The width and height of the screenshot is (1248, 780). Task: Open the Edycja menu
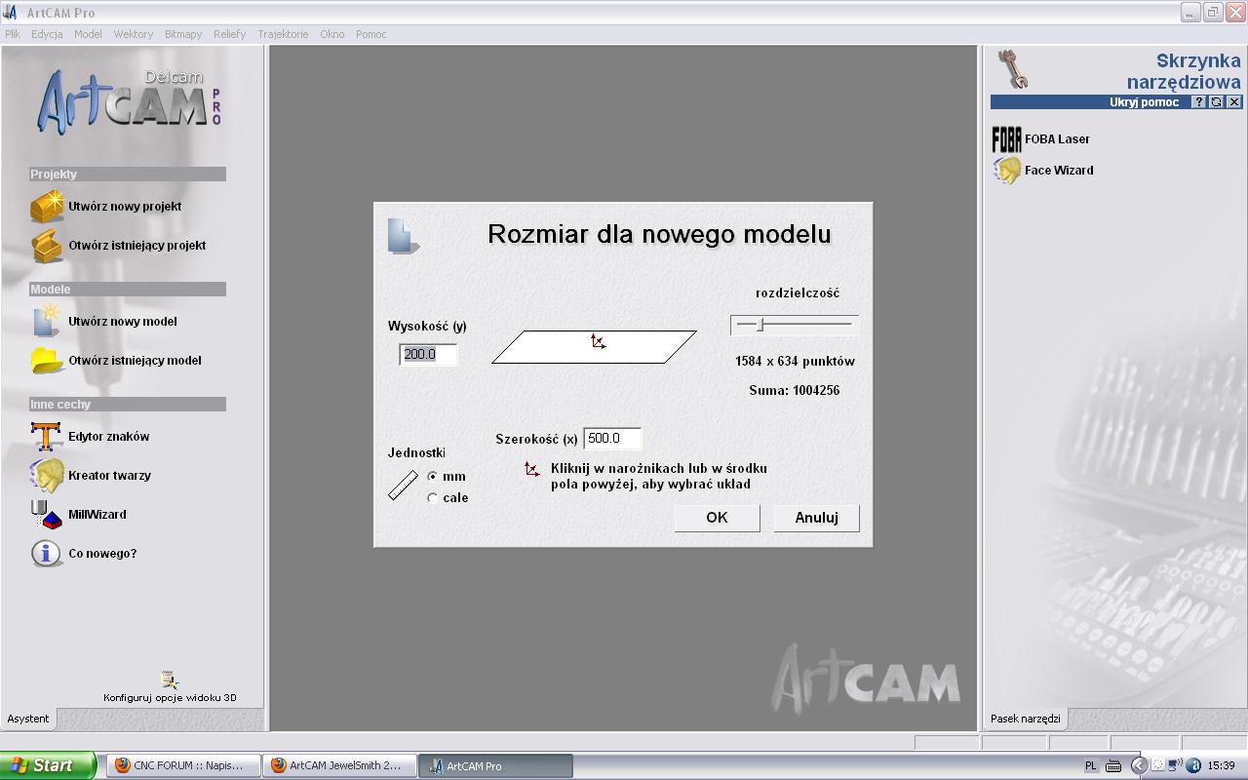pos(47,34)
